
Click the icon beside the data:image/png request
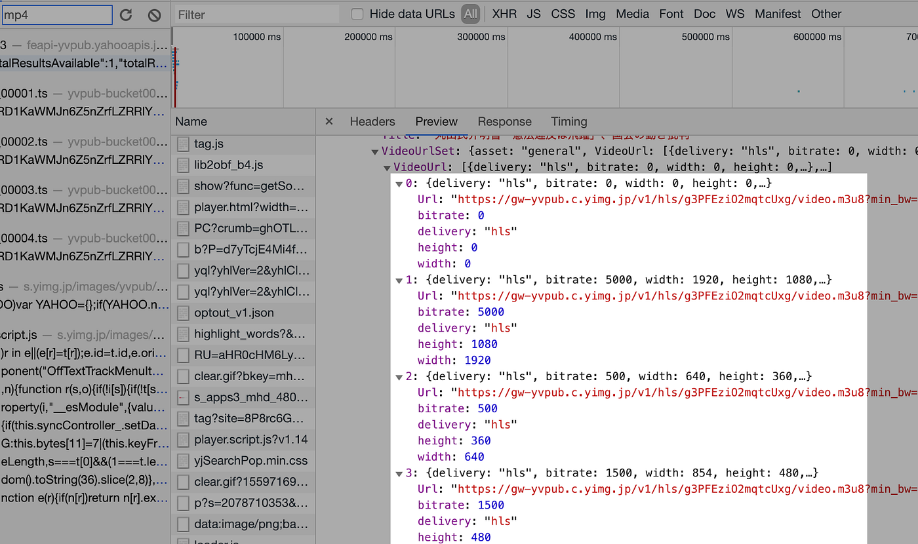click(183, 524)
